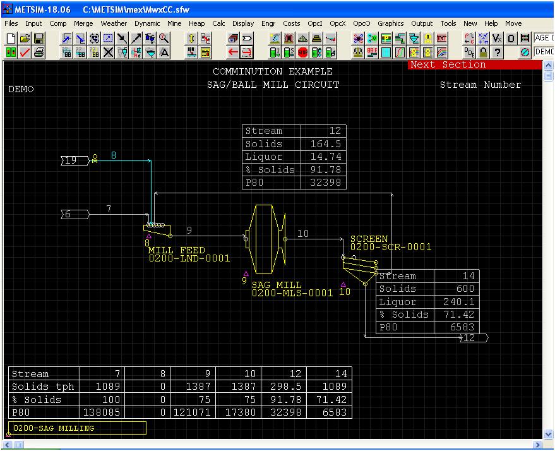Click the AGE field at toolbar right
Image resolution: width=555 pixels, height=451 pixels.
coord(544,38)
